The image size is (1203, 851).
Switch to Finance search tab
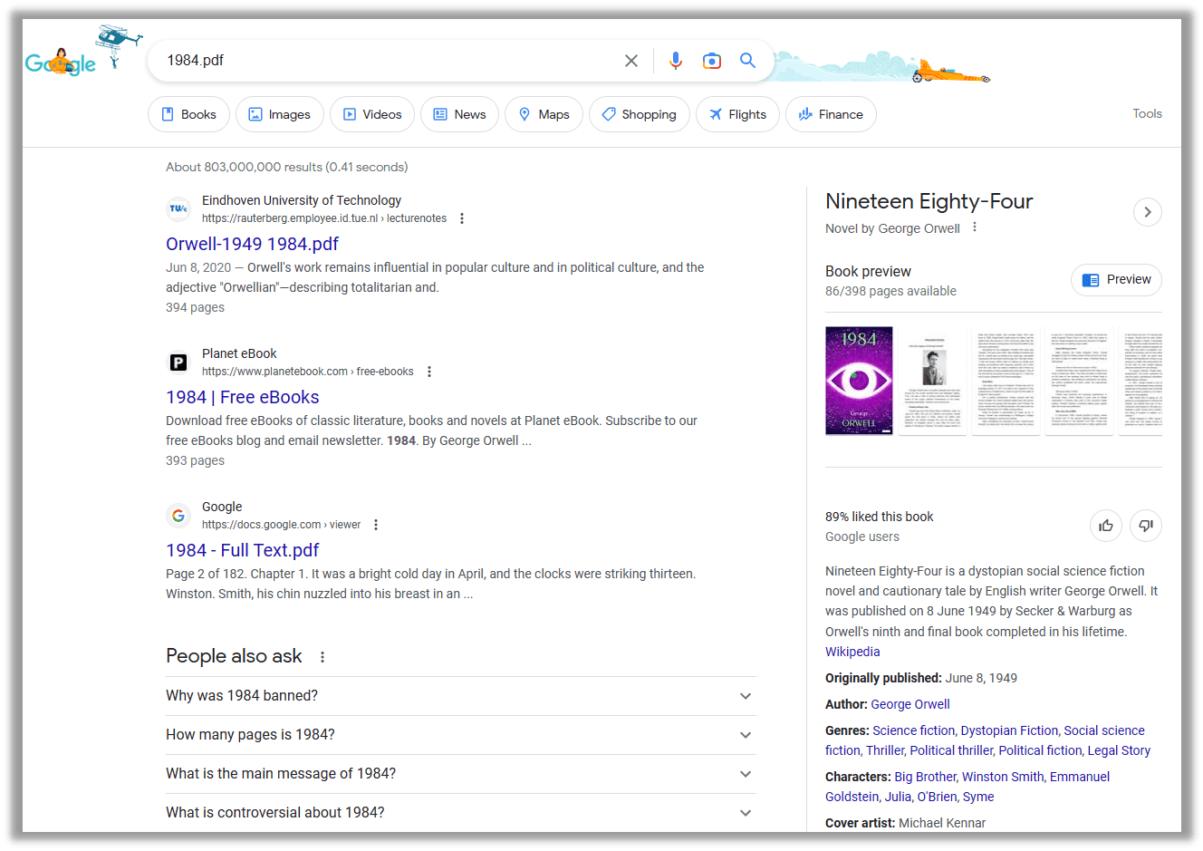pyautogui.click(x=831, y=114)
